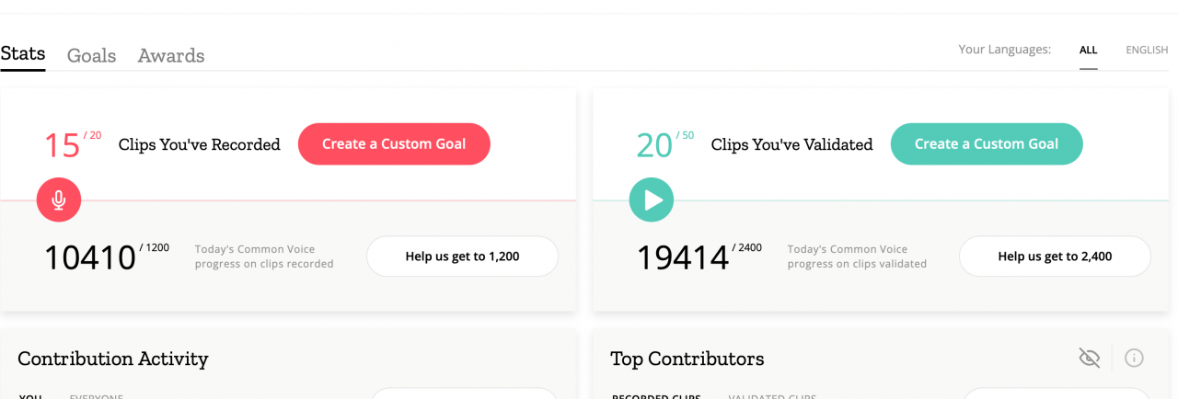This screenshot has width=1178, height=399.
Task: Click the 20 validated clips count
Action: [654, 145]
